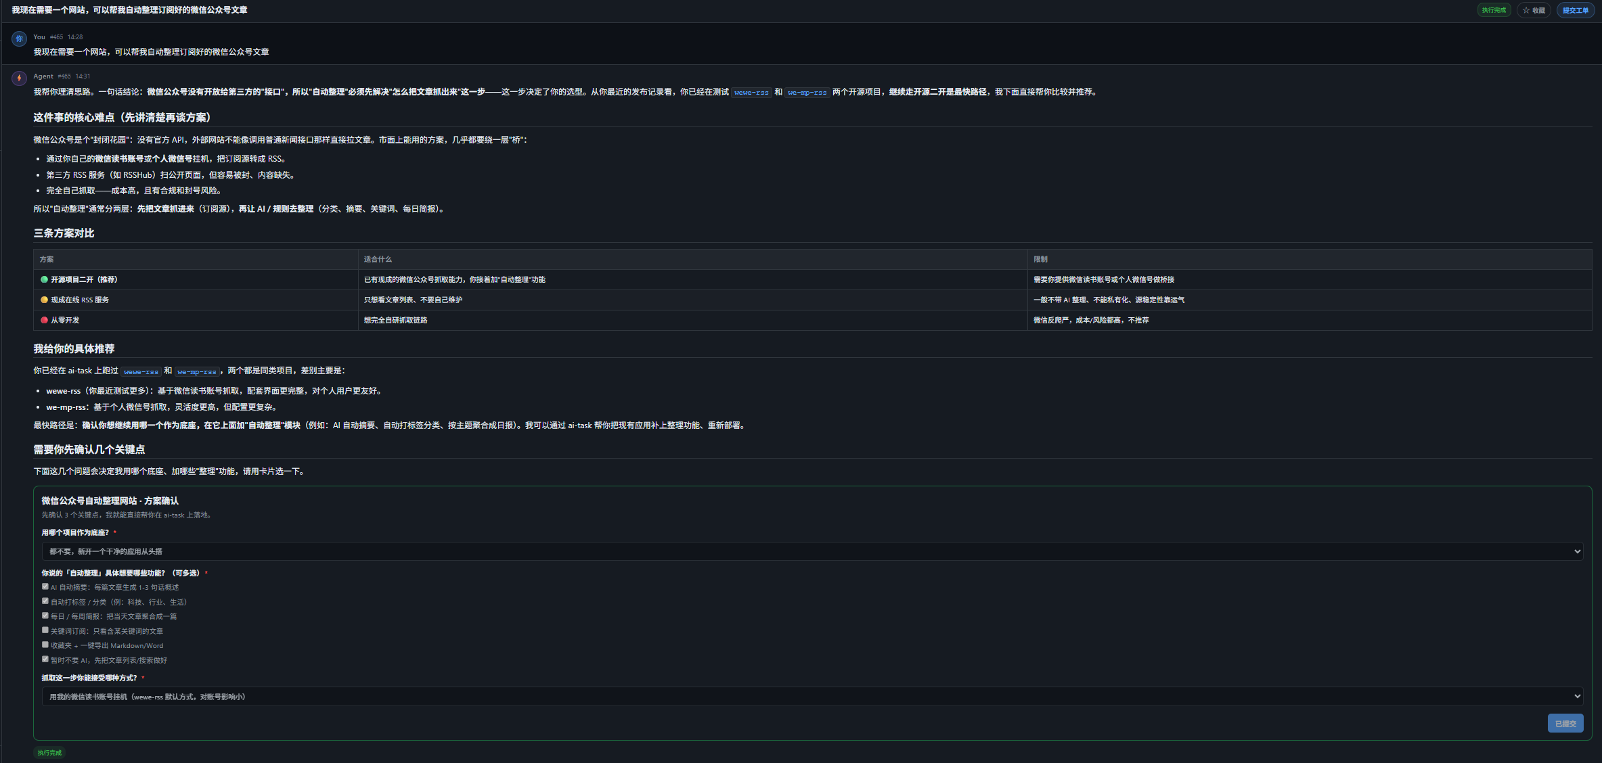Viewport: 1602px width, 763px height.
Task: Enable the 关键词订阅 checkbox
Action: pos(45,630)
